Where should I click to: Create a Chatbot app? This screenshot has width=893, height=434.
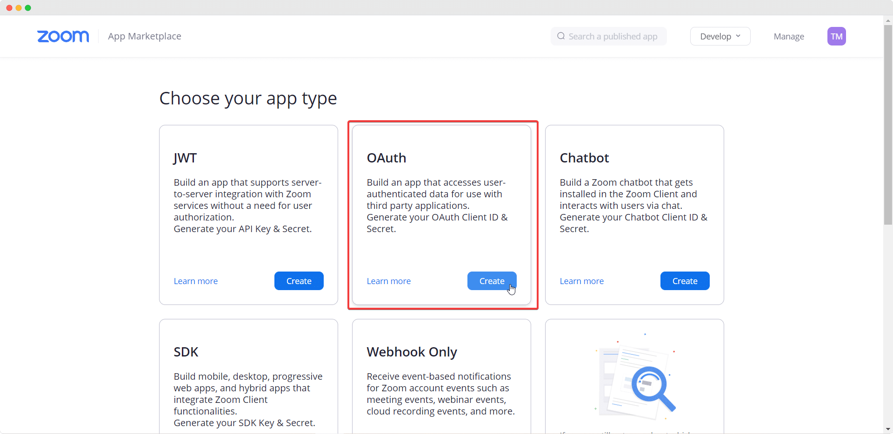coord(685,281)
